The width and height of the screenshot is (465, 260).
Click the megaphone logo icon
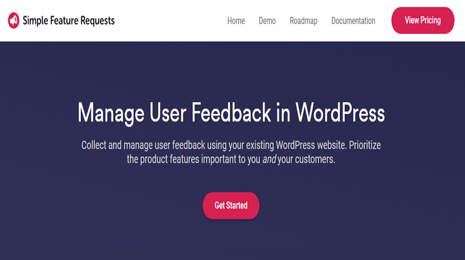pyautogui.click(x=14, y=21)
